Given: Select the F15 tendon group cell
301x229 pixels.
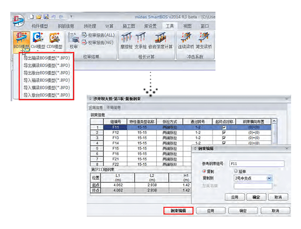Looking at the screenshot, I should point(116,148).
